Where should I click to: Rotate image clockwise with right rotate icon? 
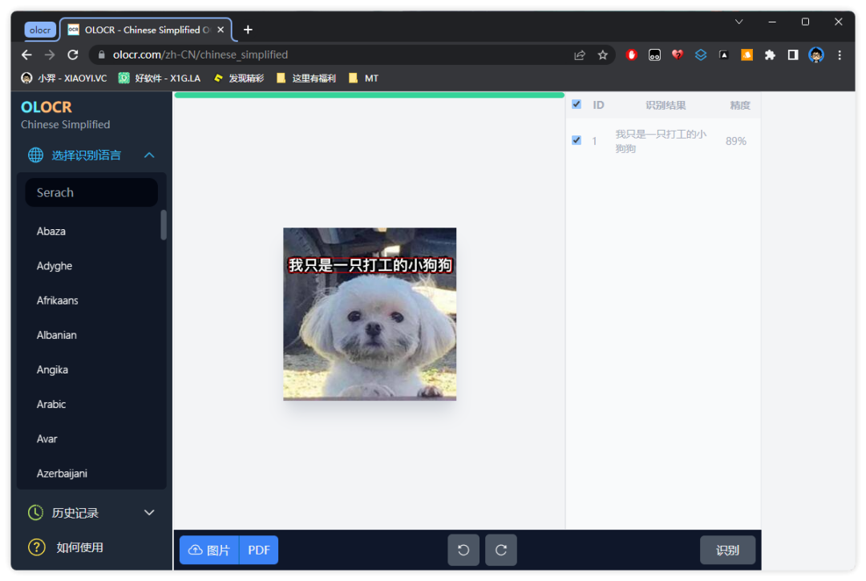point(501,550)
